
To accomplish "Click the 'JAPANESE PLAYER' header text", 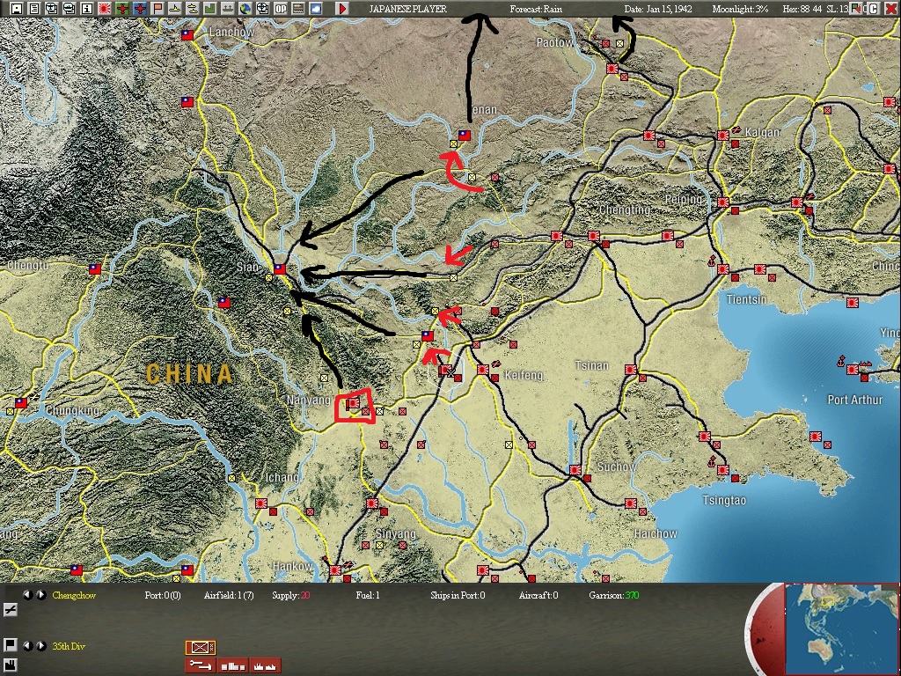I will click(x=407, y=9).
